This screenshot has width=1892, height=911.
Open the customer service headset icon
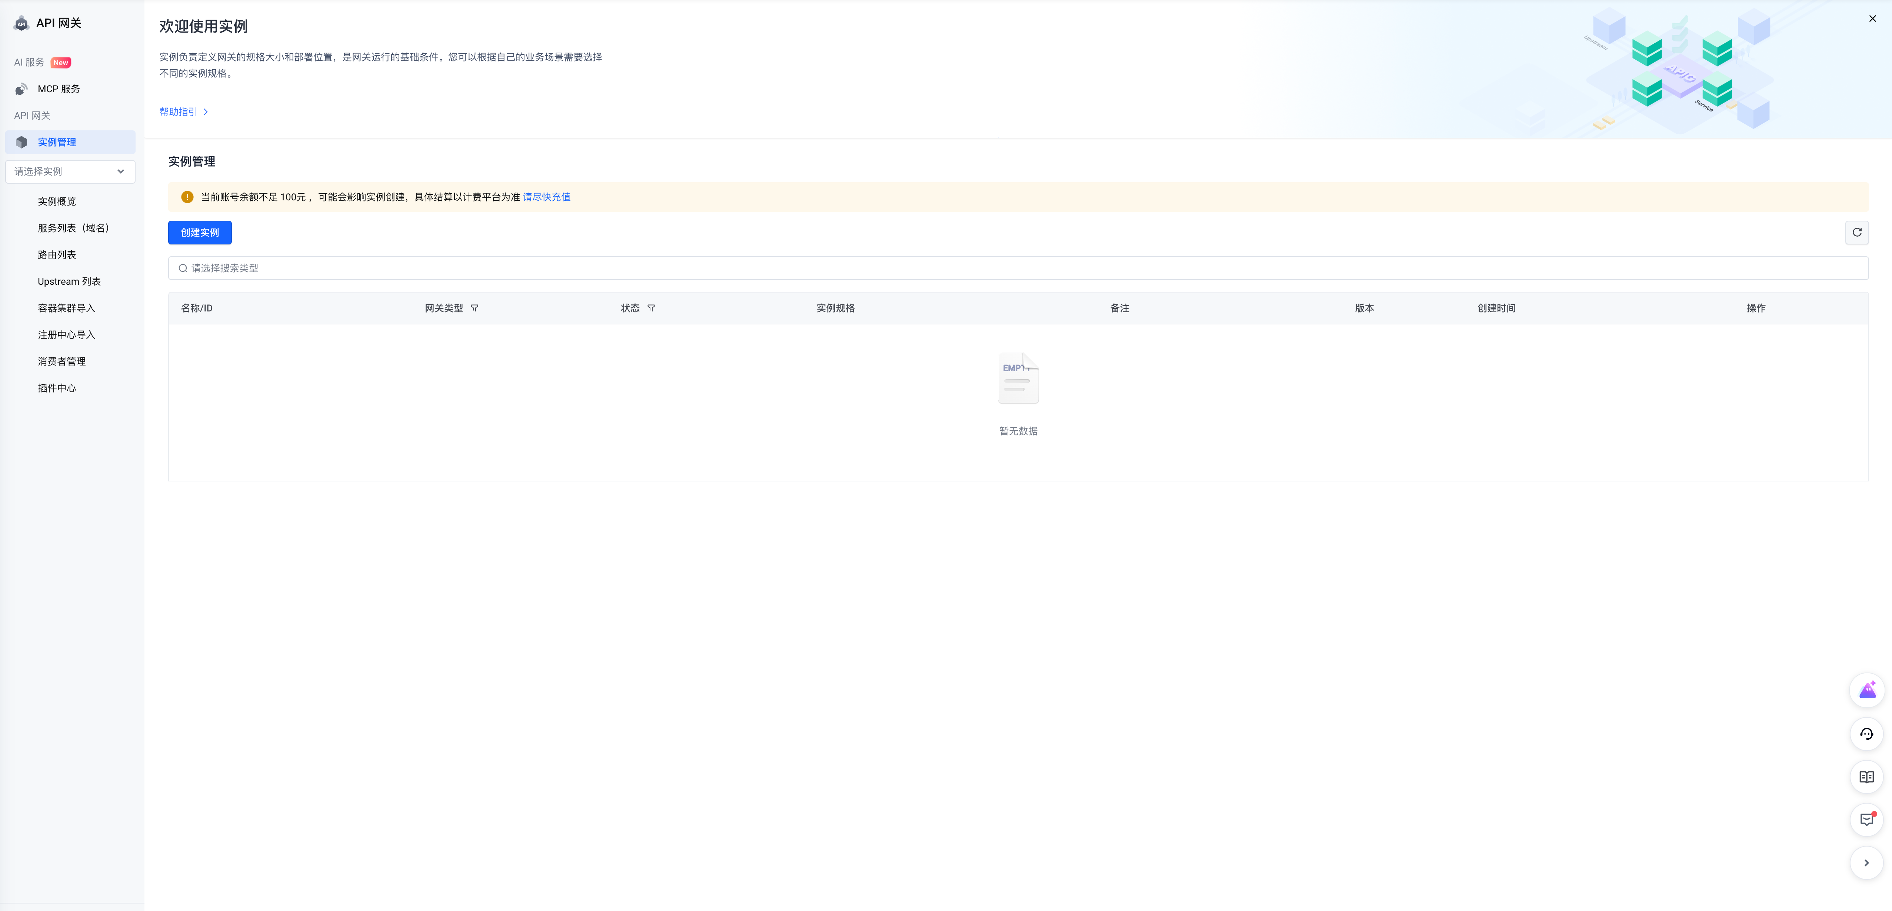1866,734
